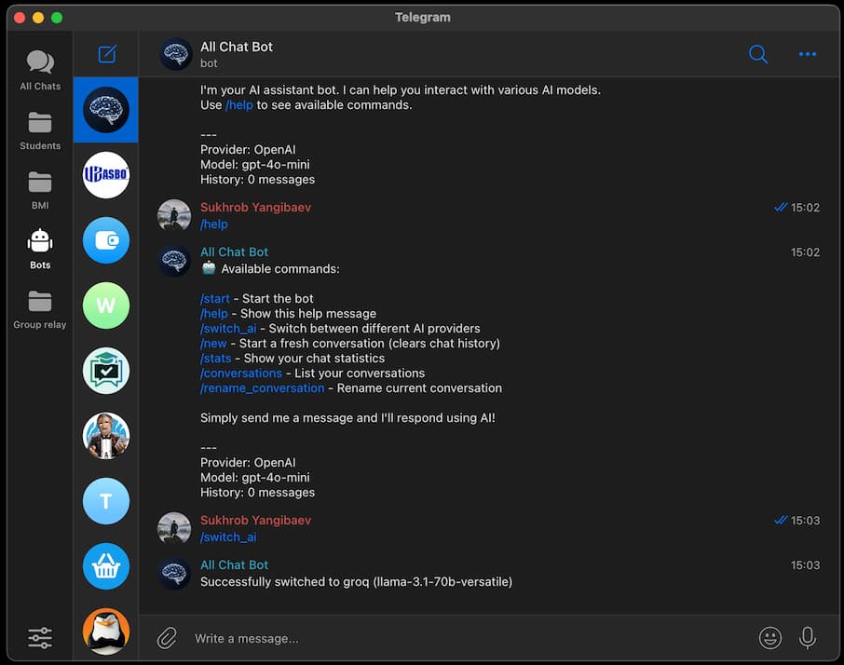Viewport: 844px width, 665px height.
Task: Click the sent /switch_ai command message
Action: point(228,537)
